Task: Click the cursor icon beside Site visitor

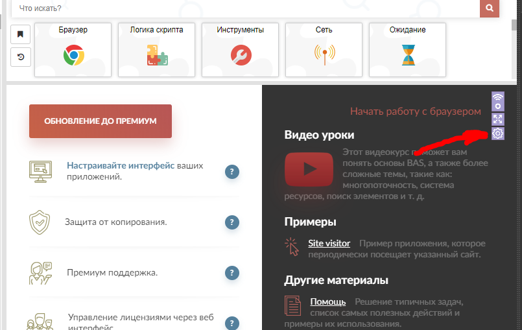Action: (x=292, y=247)
